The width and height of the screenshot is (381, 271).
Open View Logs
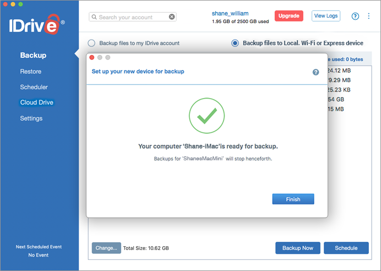coord(326,16)
